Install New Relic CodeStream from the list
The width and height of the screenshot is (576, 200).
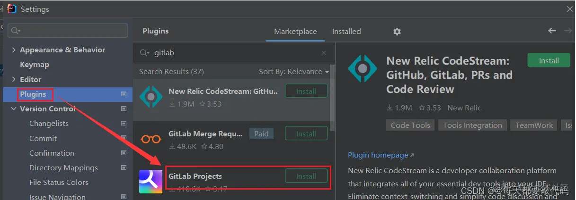306,91
